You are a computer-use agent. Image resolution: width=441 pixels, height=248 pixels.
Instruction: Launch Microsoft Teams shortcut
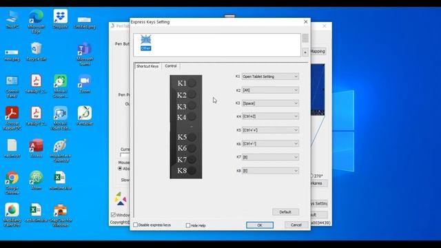[85, 54]
